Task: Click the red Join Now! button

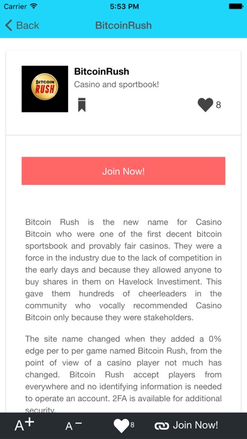Action: (x=123, y=171)
